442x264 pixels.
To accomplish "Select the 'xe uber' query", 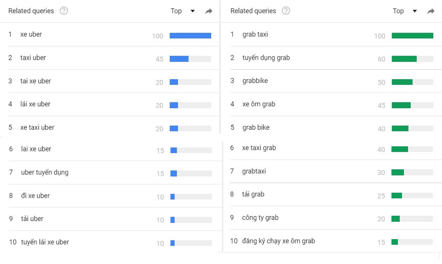I will (x=31, y=35).
